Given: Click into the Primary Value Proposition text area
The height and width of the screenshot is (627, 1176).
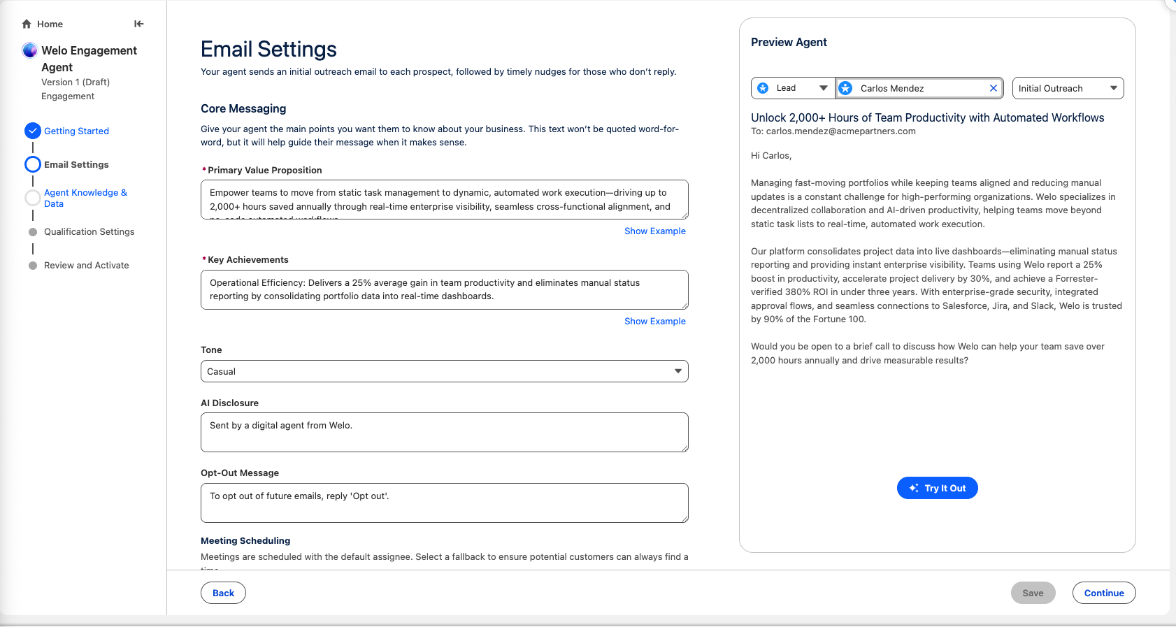Looking at the screenshot, I should pos(445,200).
